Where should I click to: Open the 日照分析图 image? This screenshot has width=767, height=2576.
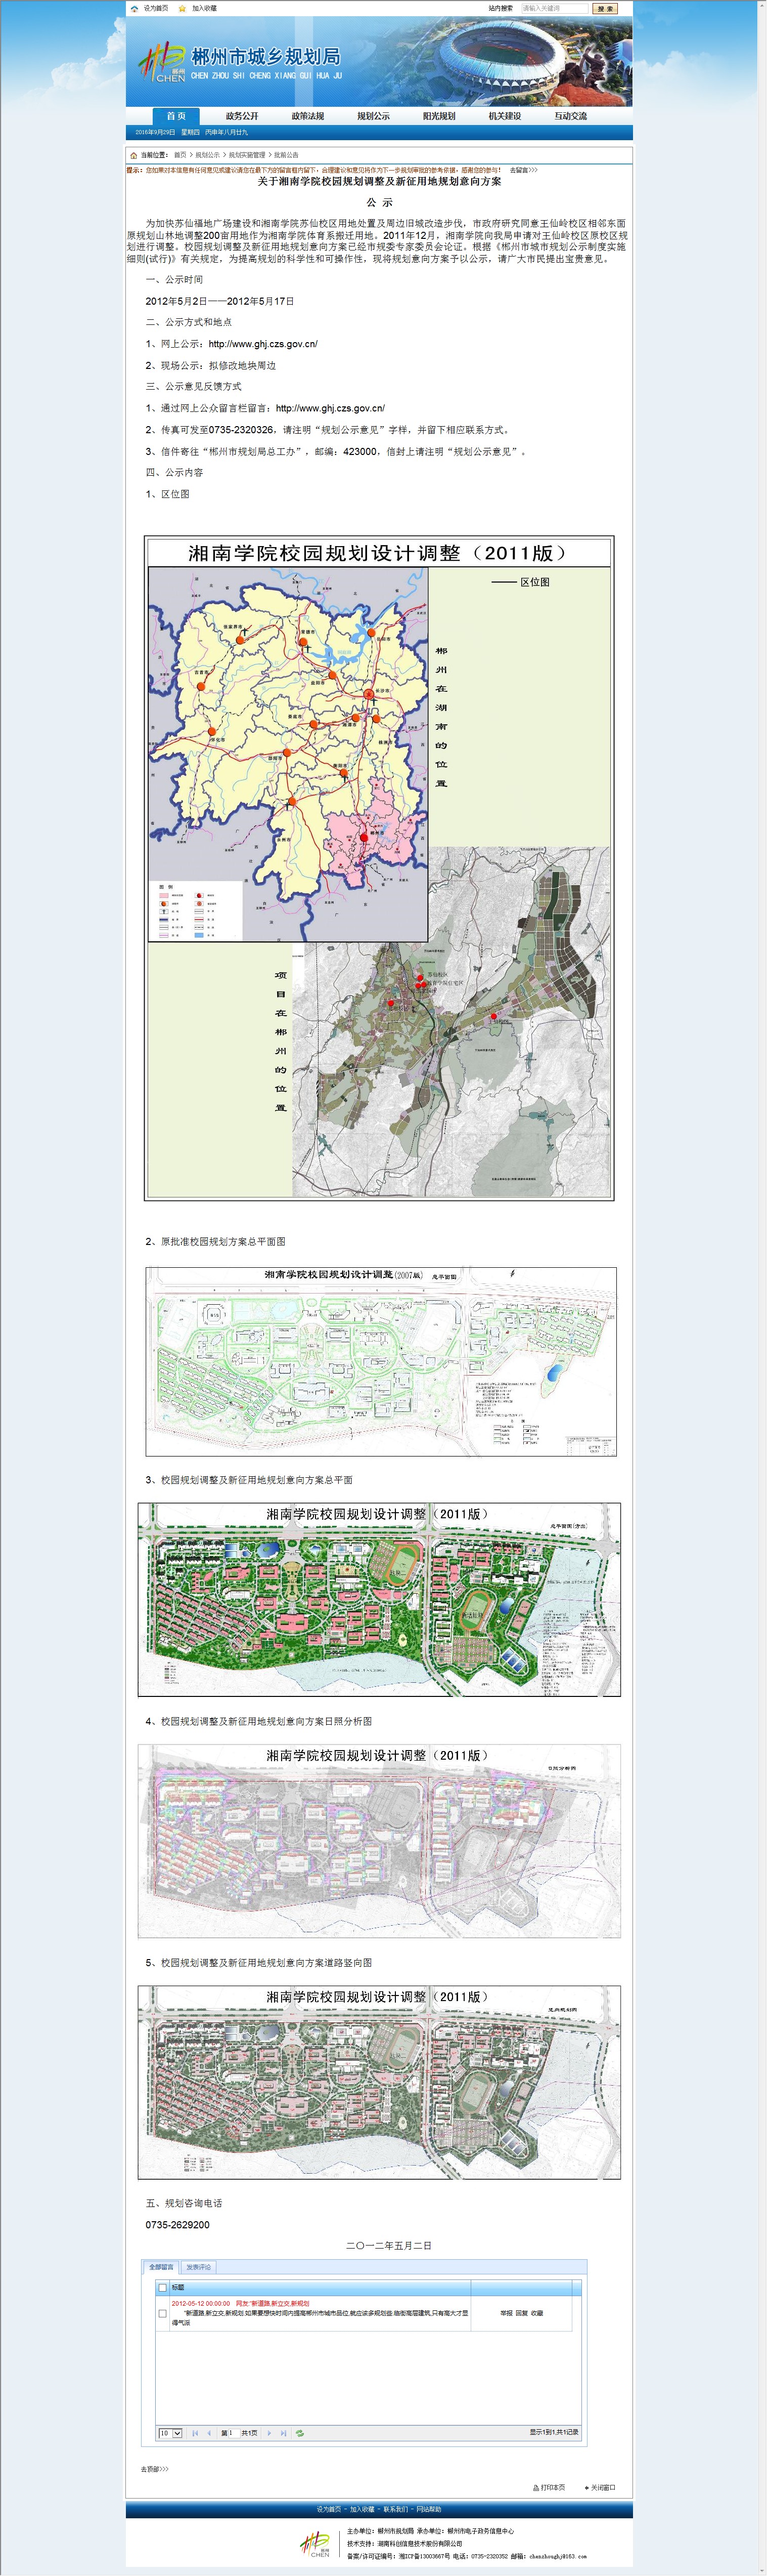[x=380, y=1841]
